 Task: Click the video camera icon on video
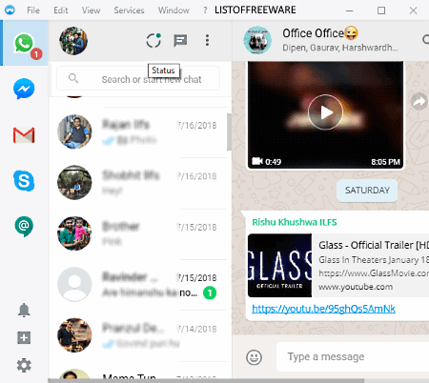tap(257, 161)
